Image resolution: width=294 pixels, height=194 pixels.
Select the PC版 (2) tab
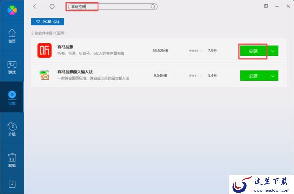point(48,22)
